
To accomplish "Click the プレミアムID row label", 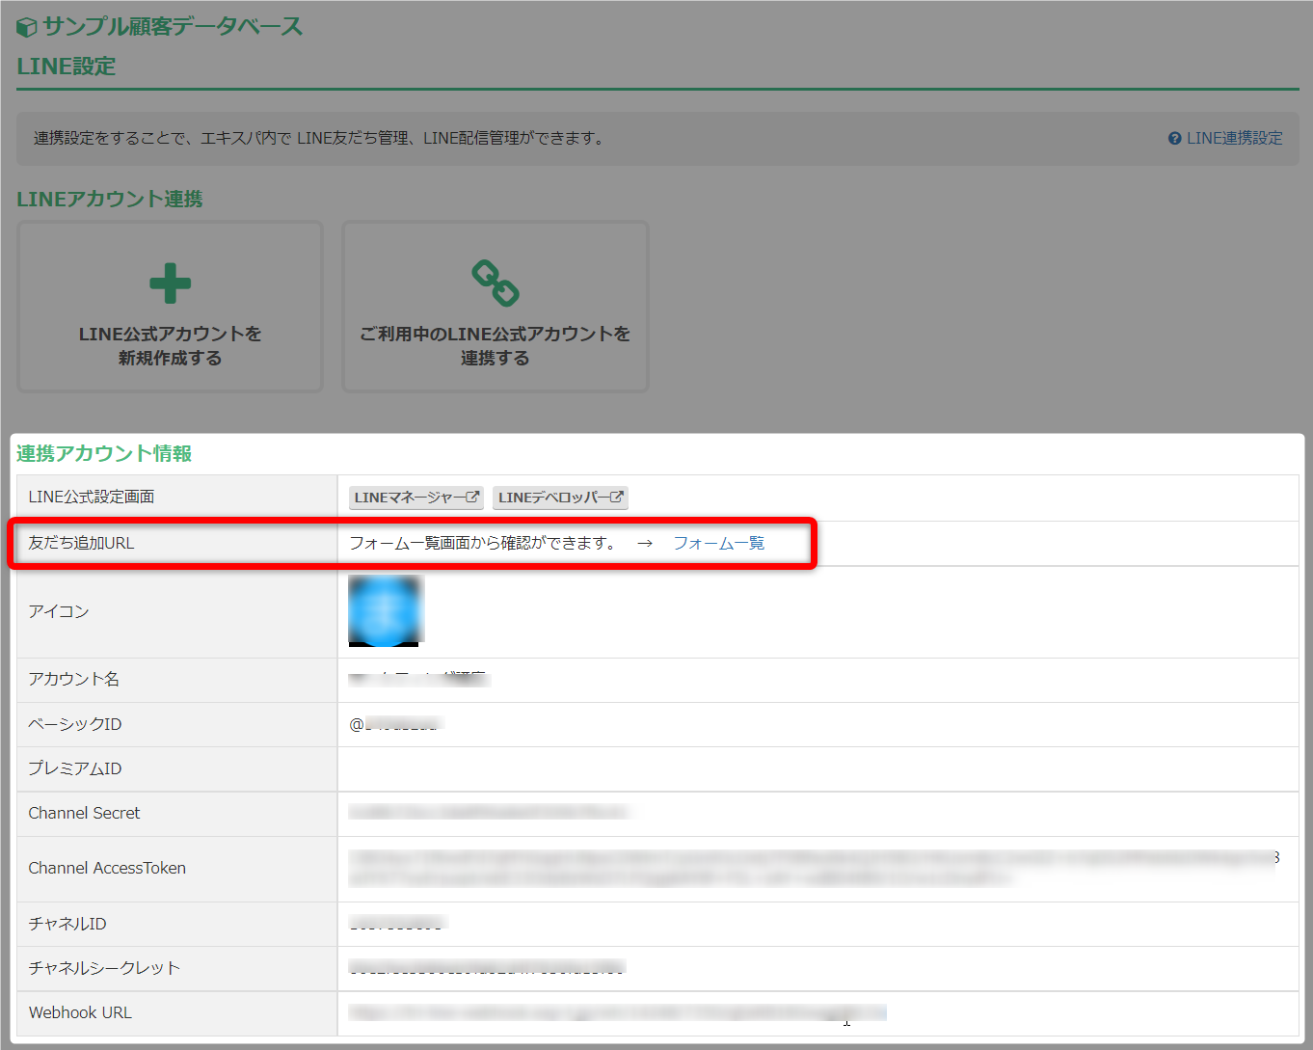I will [75, 768].
